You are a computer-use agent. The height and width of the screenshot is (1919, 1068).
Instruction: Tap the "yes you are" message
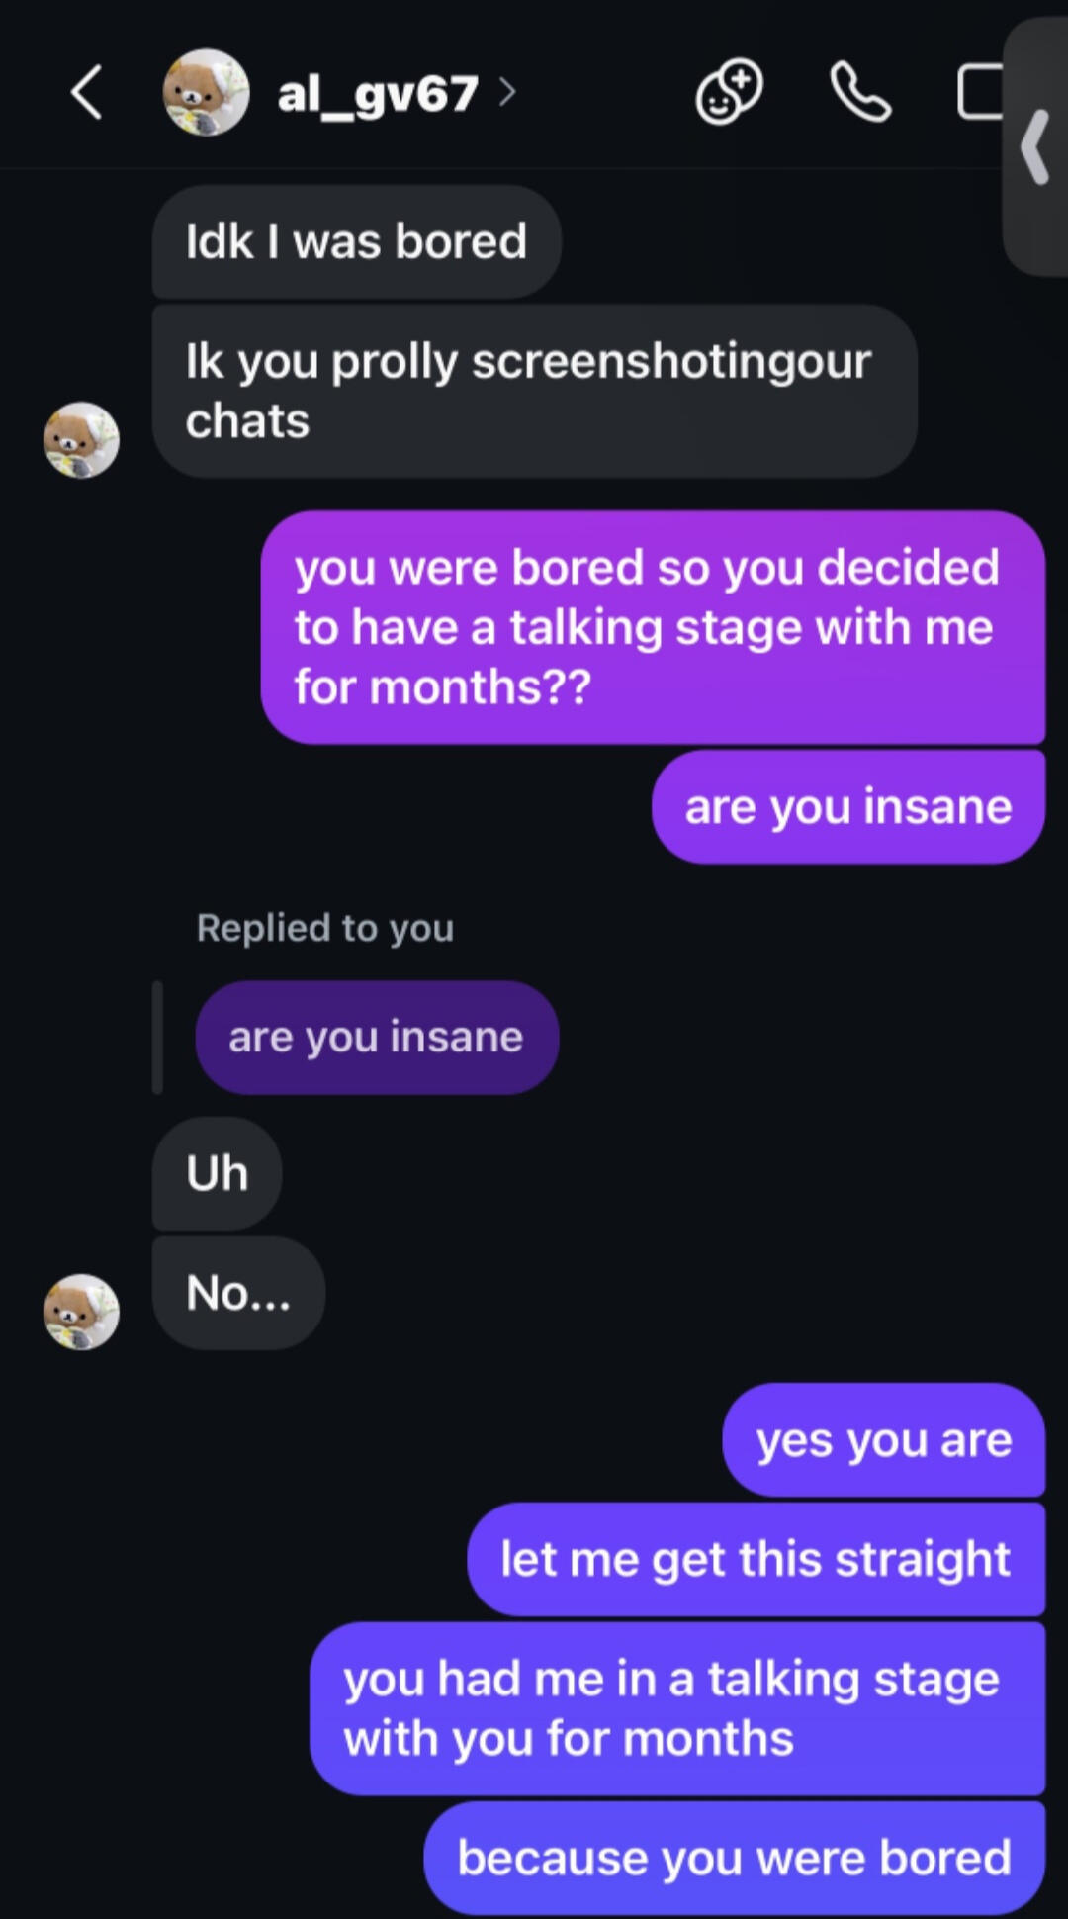883,1440
